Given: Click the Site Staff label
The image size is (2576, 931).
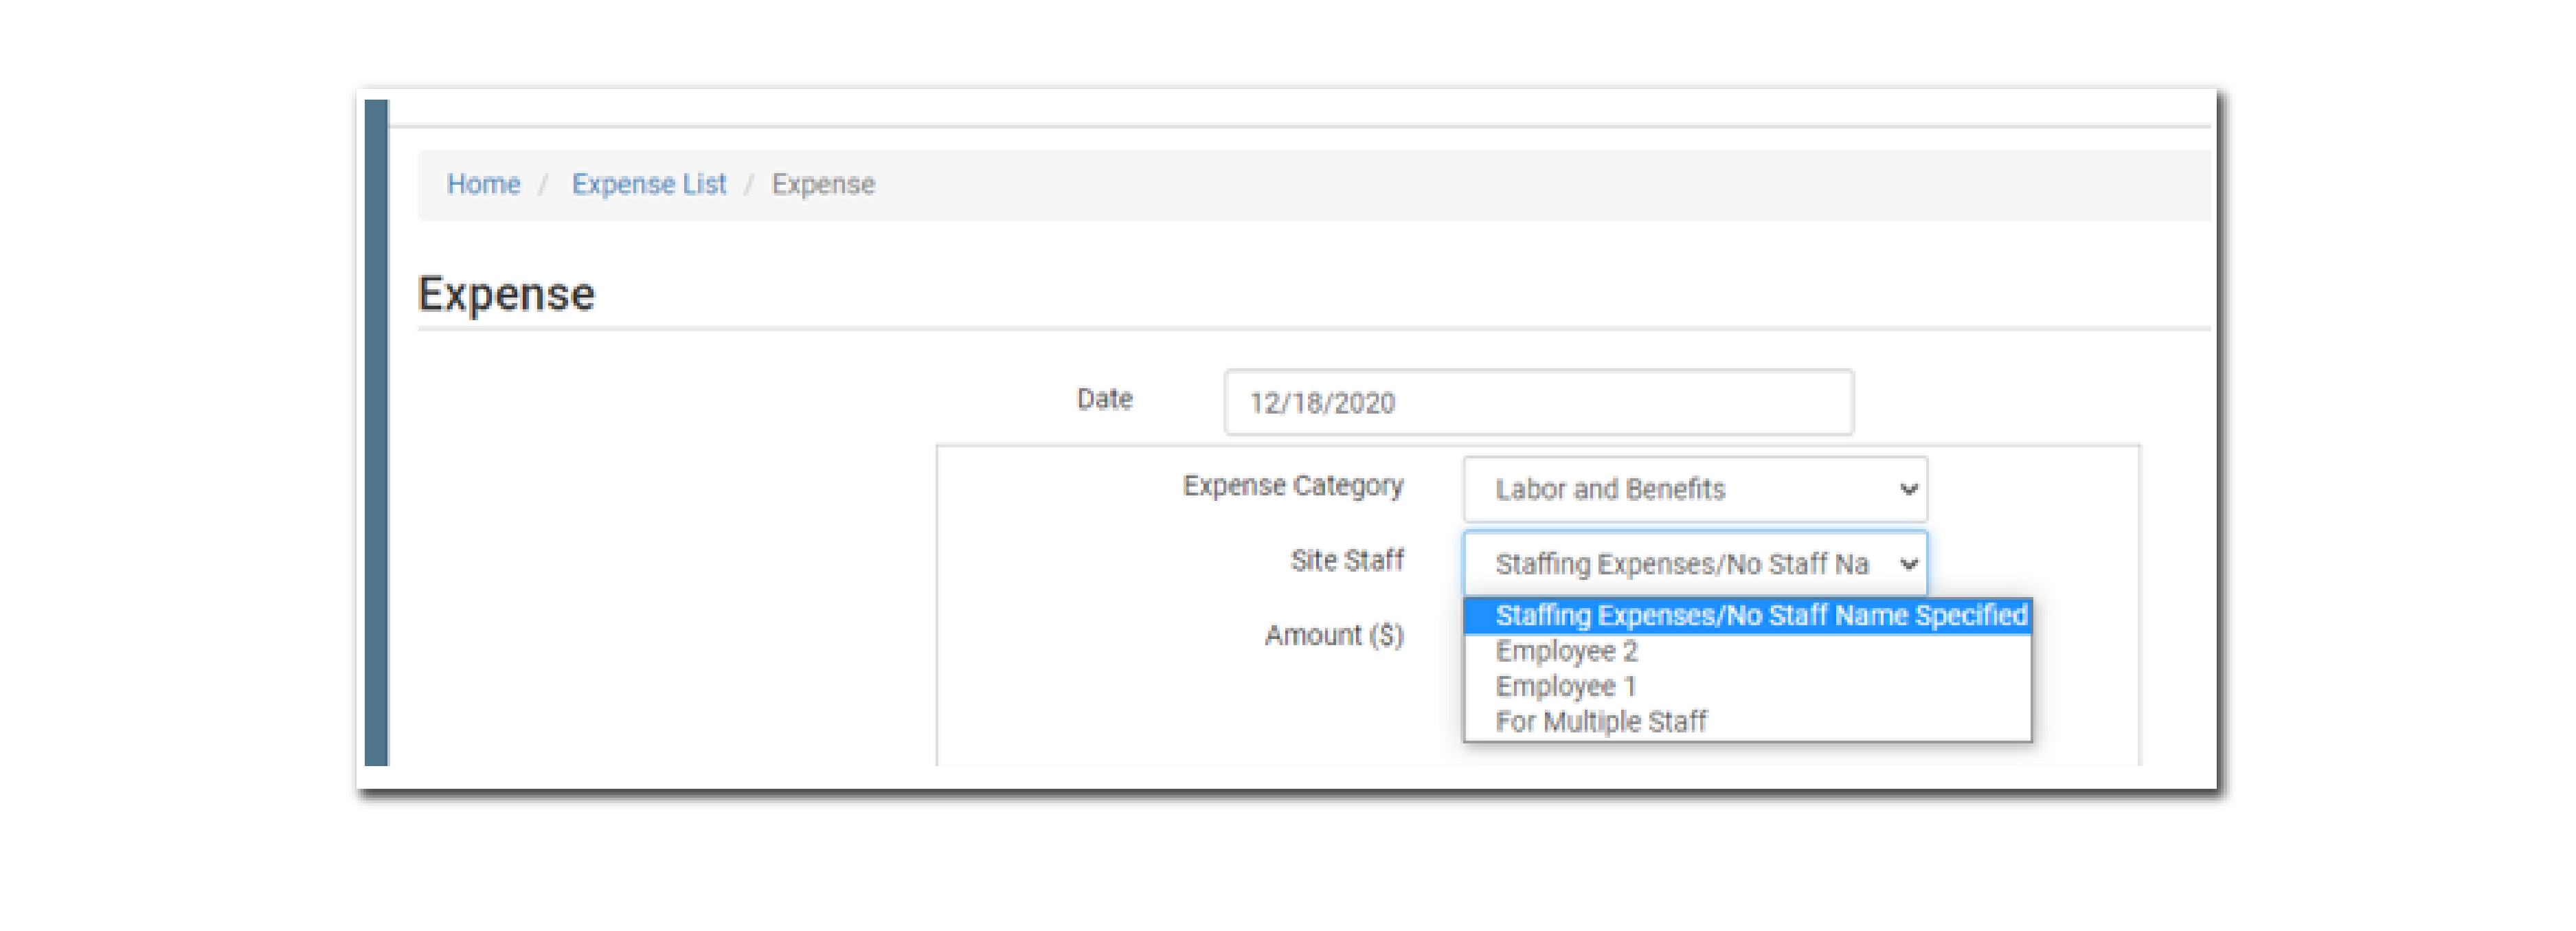Looking at the screenshot, I should [1346, 561].
